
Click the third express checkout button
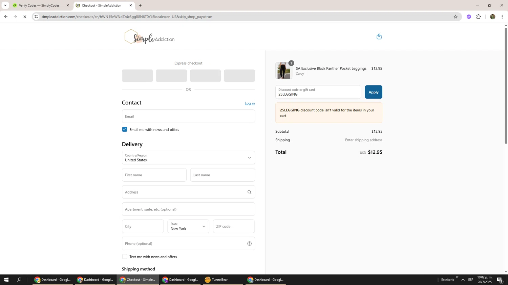pyautogui.click(x=206, y=76)
